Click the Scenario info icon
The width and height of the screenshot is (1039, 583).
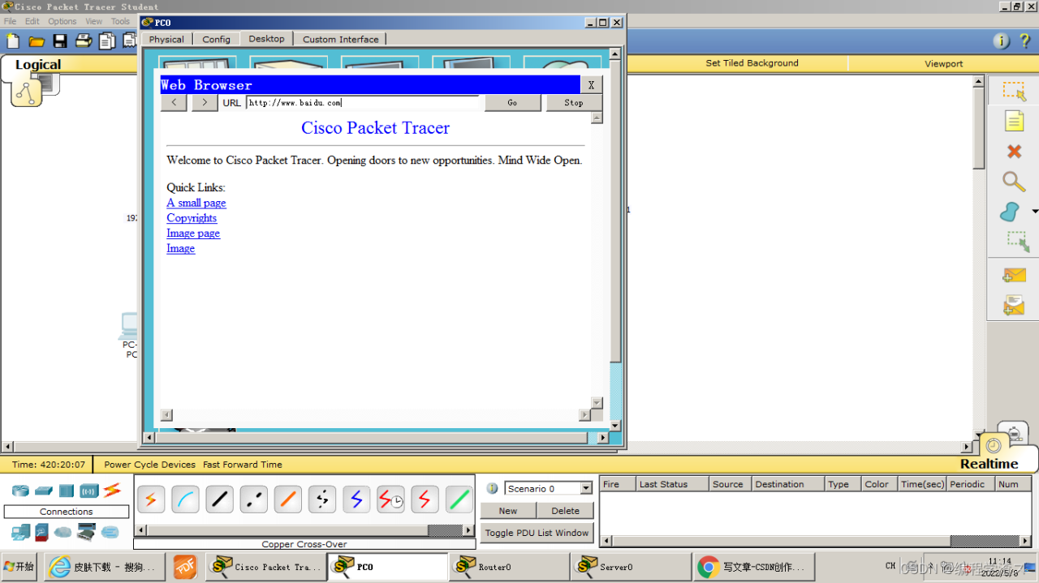click(x=492, y=488)
